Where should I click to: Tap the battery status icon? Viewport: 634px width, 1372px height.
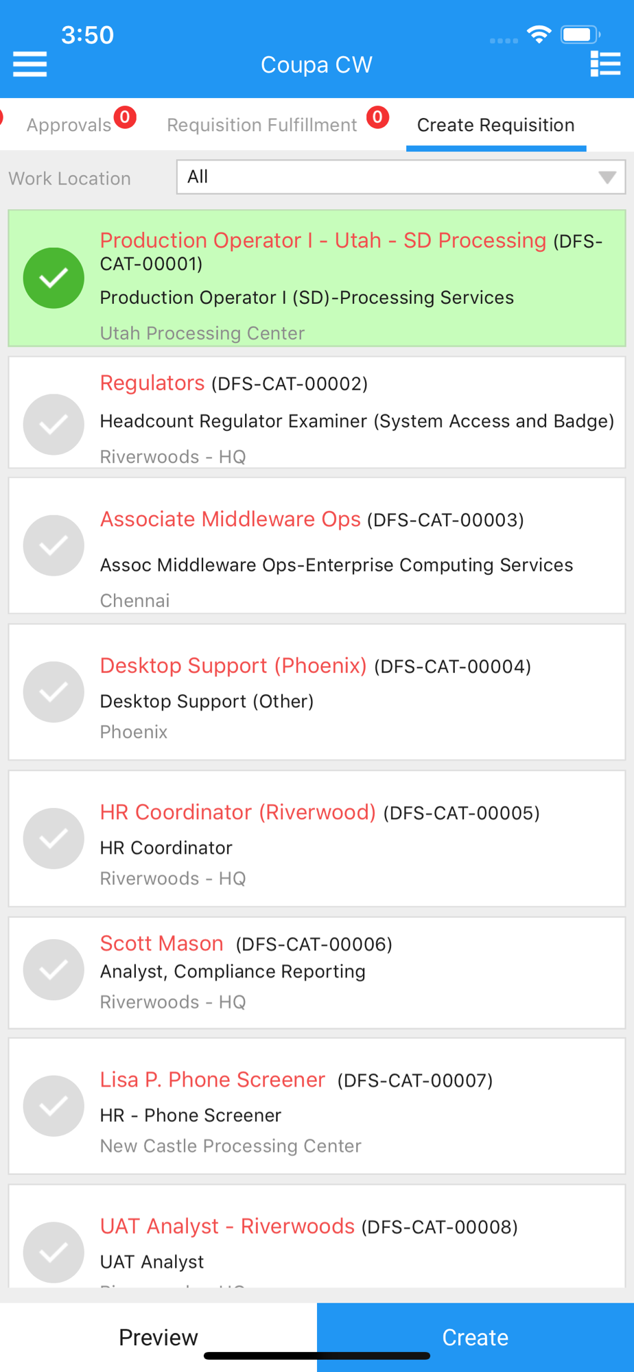pos(580,34)
